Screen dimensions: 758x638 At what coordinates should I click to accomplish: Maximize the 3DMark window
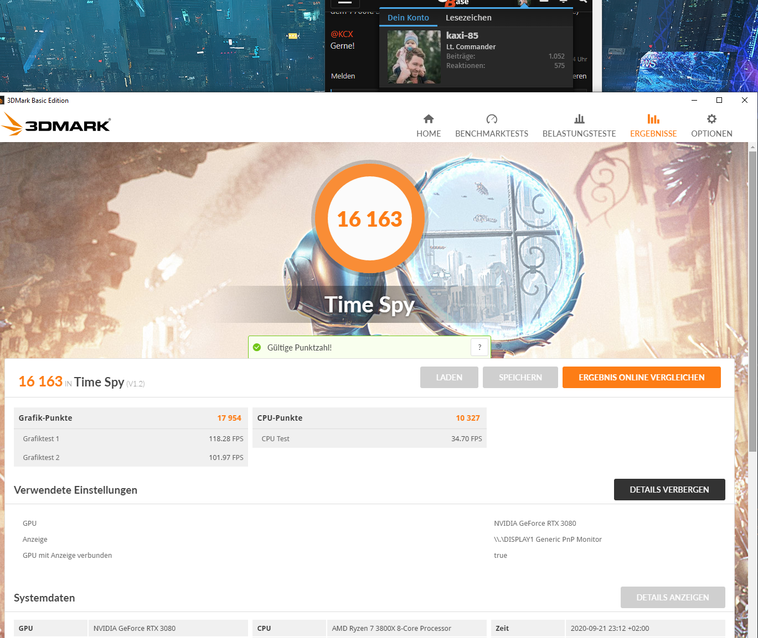tap(719, 100)
